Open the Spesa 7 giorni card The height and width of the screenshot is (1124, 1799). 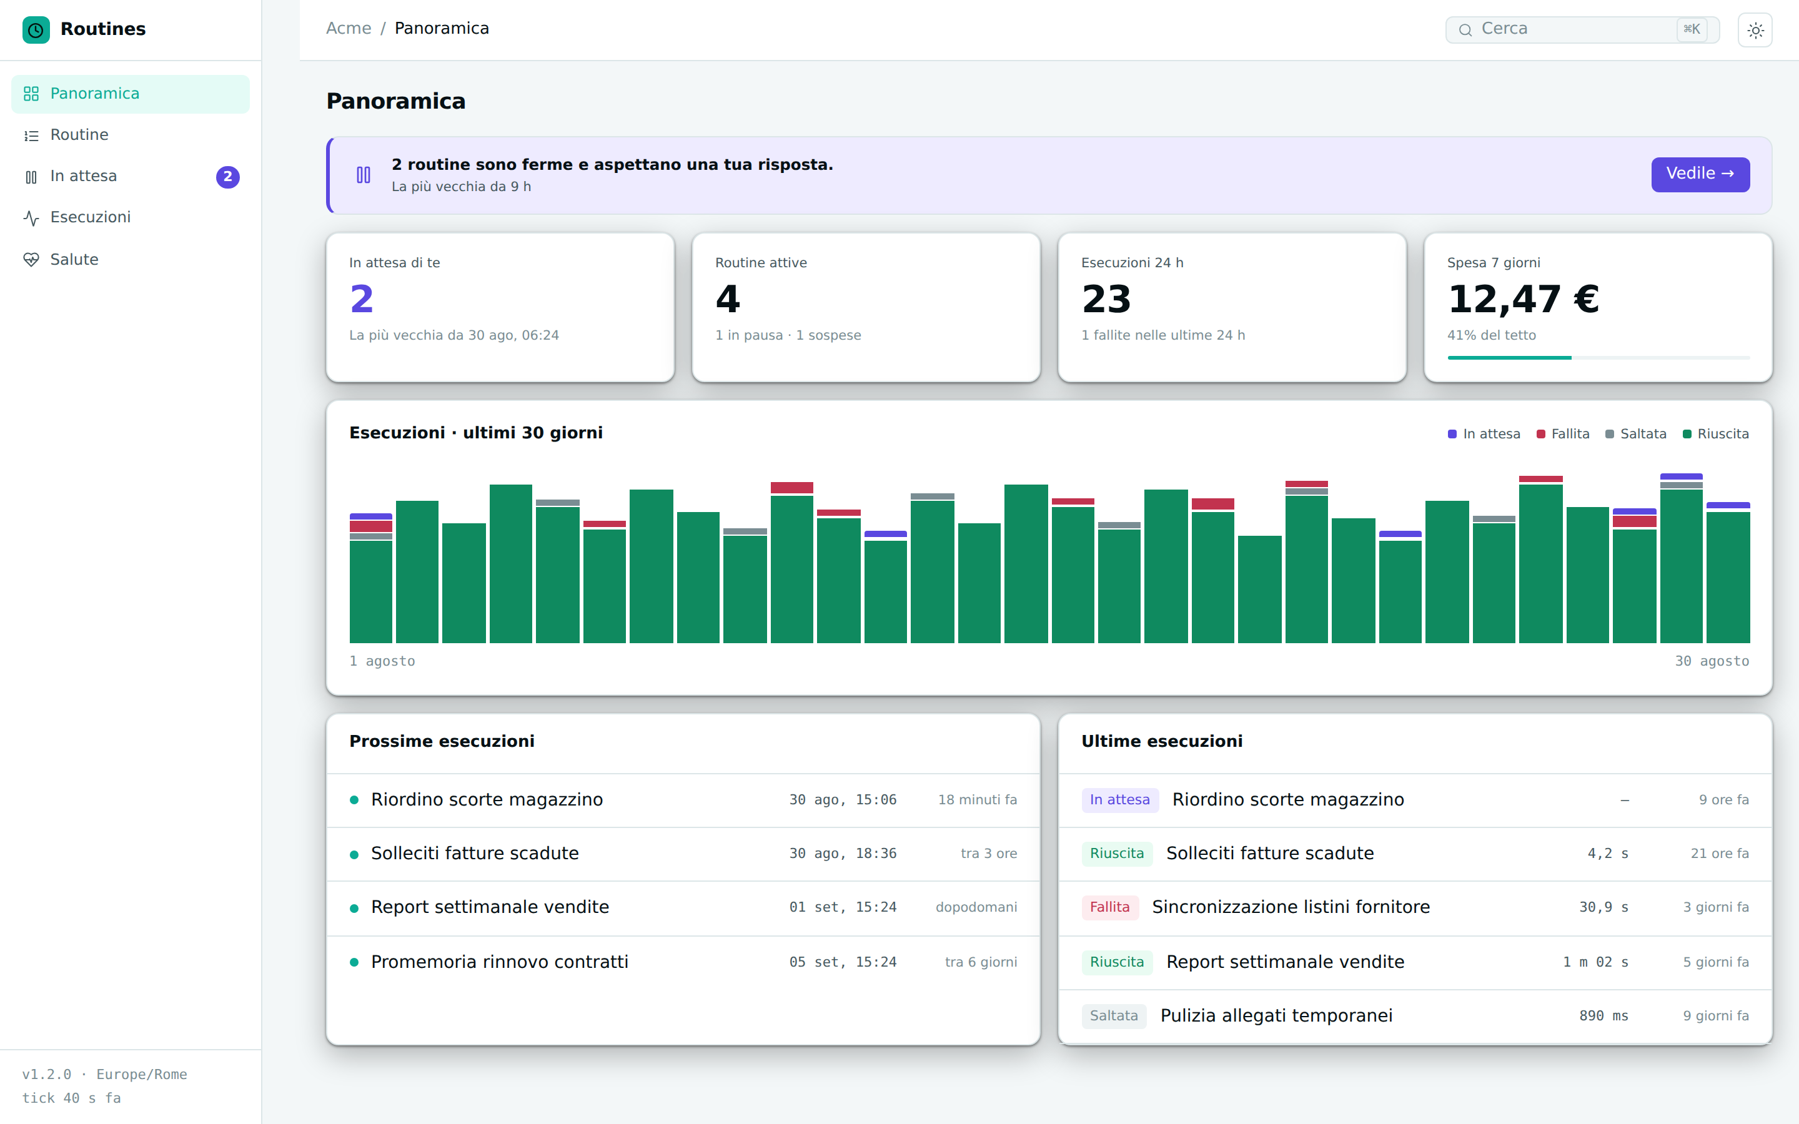pyautogui.click(x=1598, y=307)
